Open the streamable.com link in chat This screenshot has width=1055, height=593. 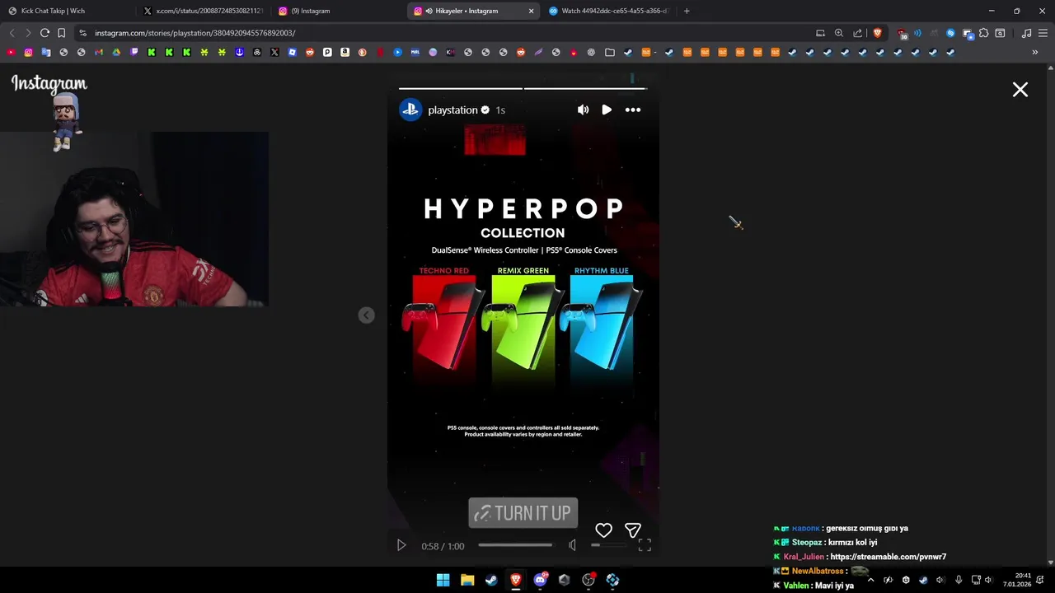[888, 557]
